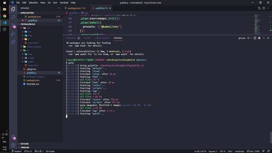Open the Help menu
The width and height of the screenshot is (272, 153).
73,3
